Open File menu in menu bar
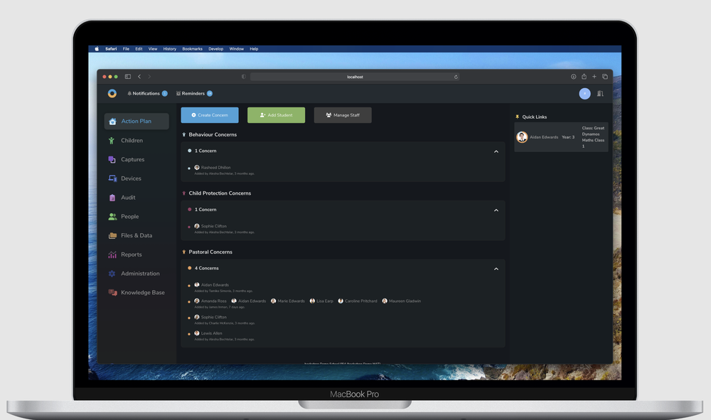 (x=126, y=49)
